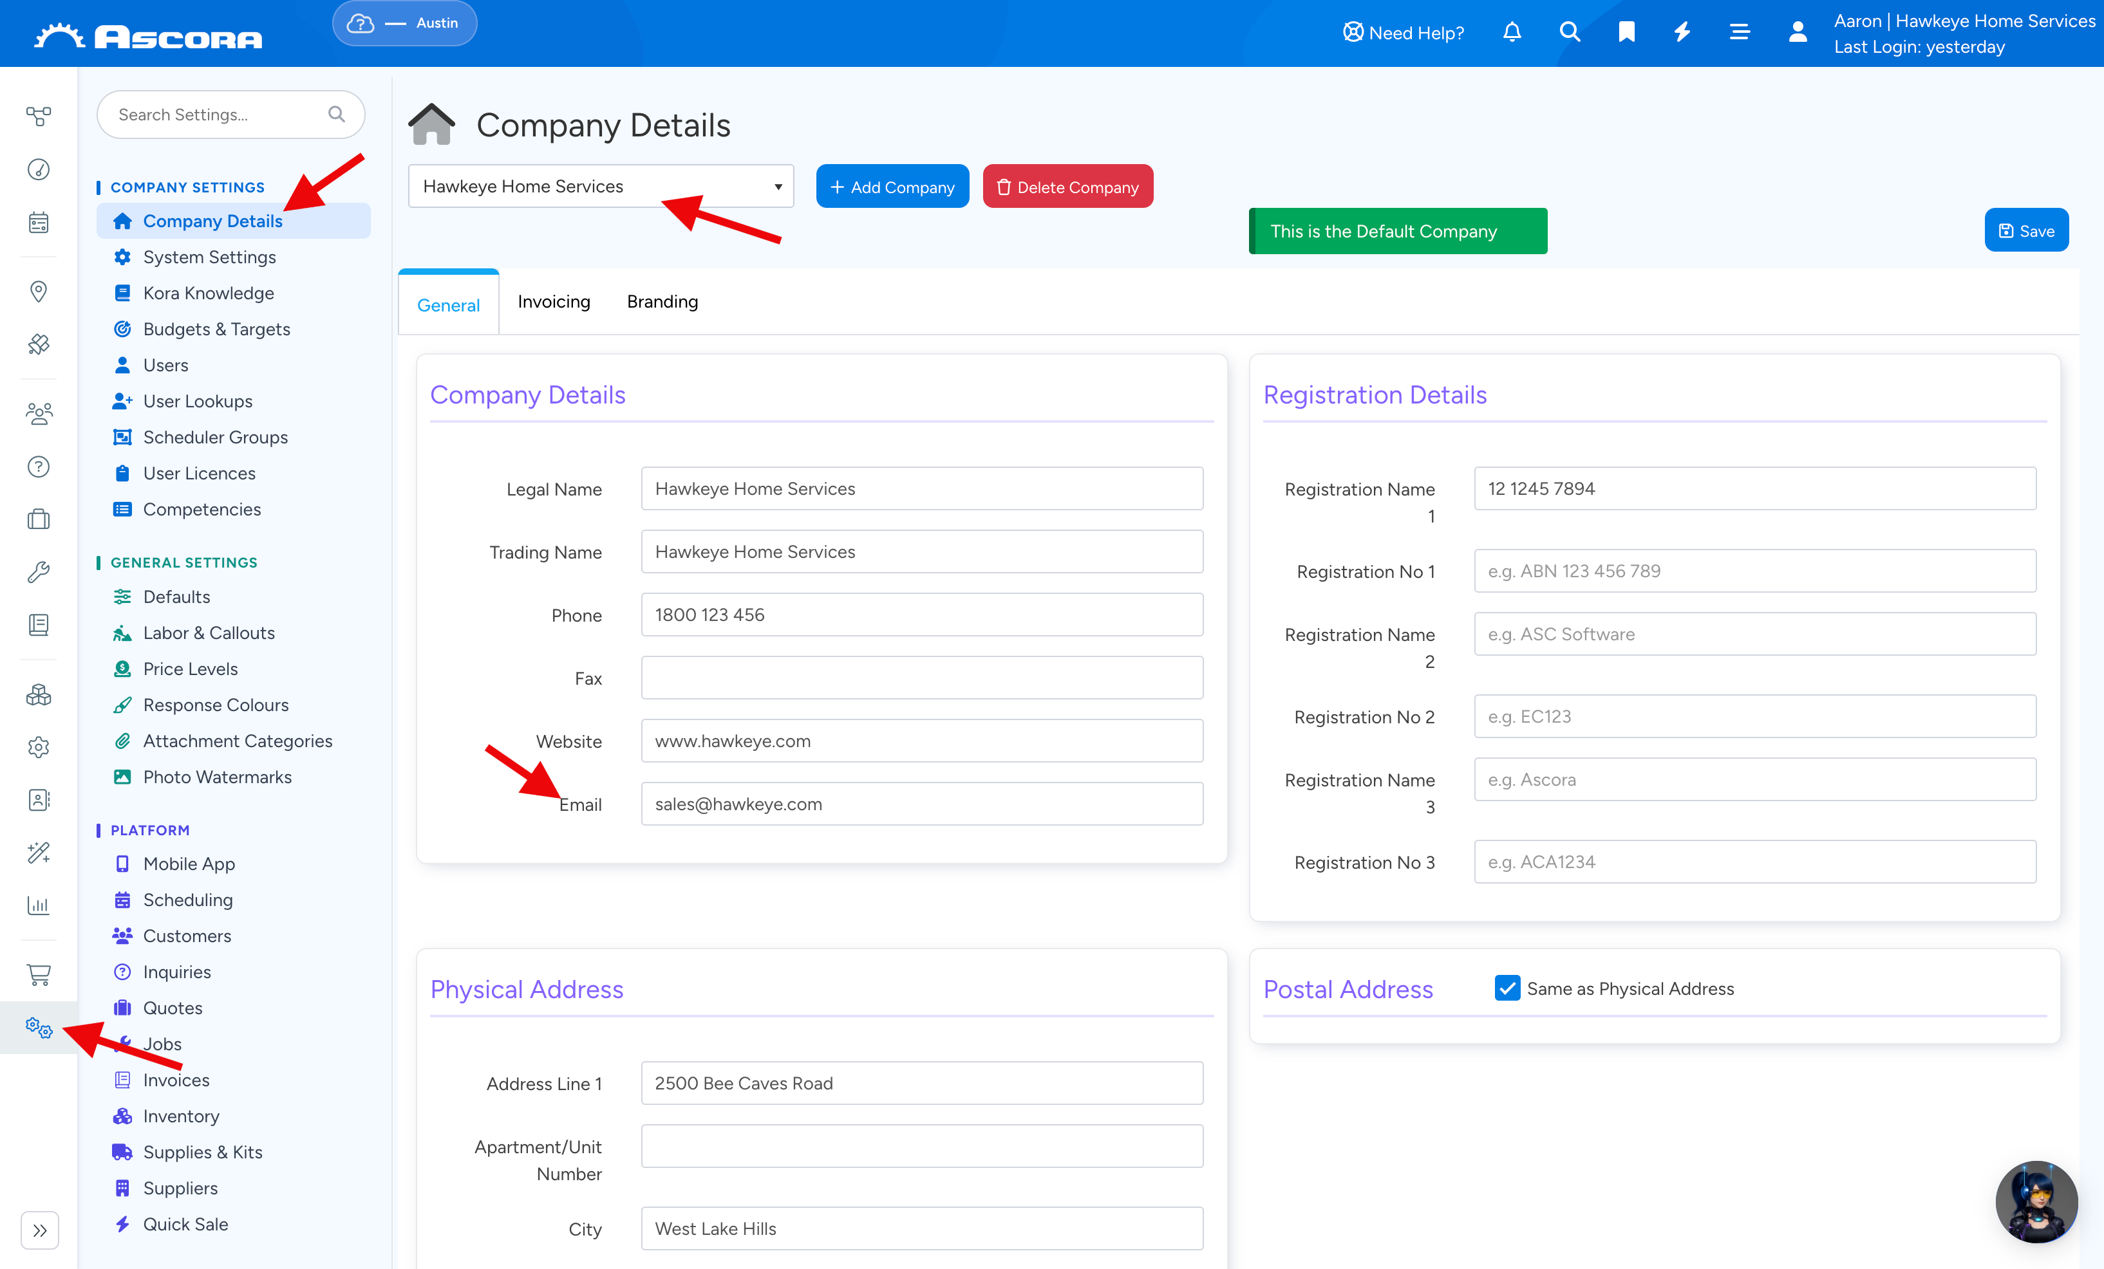Toggle Same as Physical Address checkbox
The image size is (2104, 1269).
coord(1507,988)
